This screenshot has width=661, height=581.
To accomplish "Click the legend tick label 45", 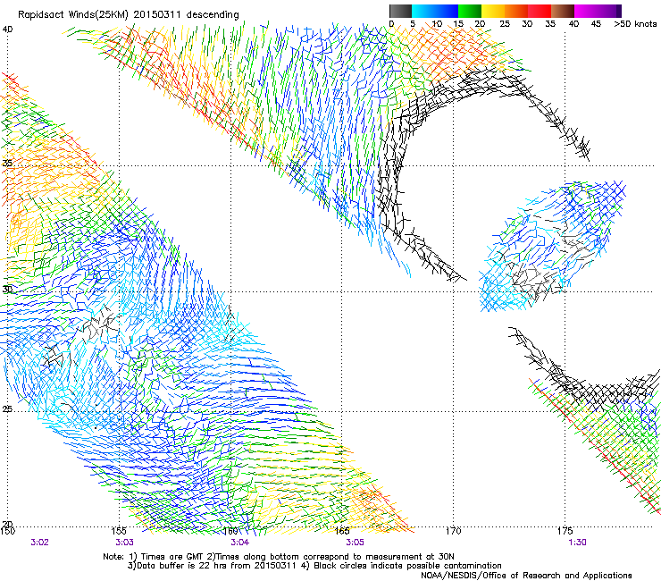I will 596,24.
